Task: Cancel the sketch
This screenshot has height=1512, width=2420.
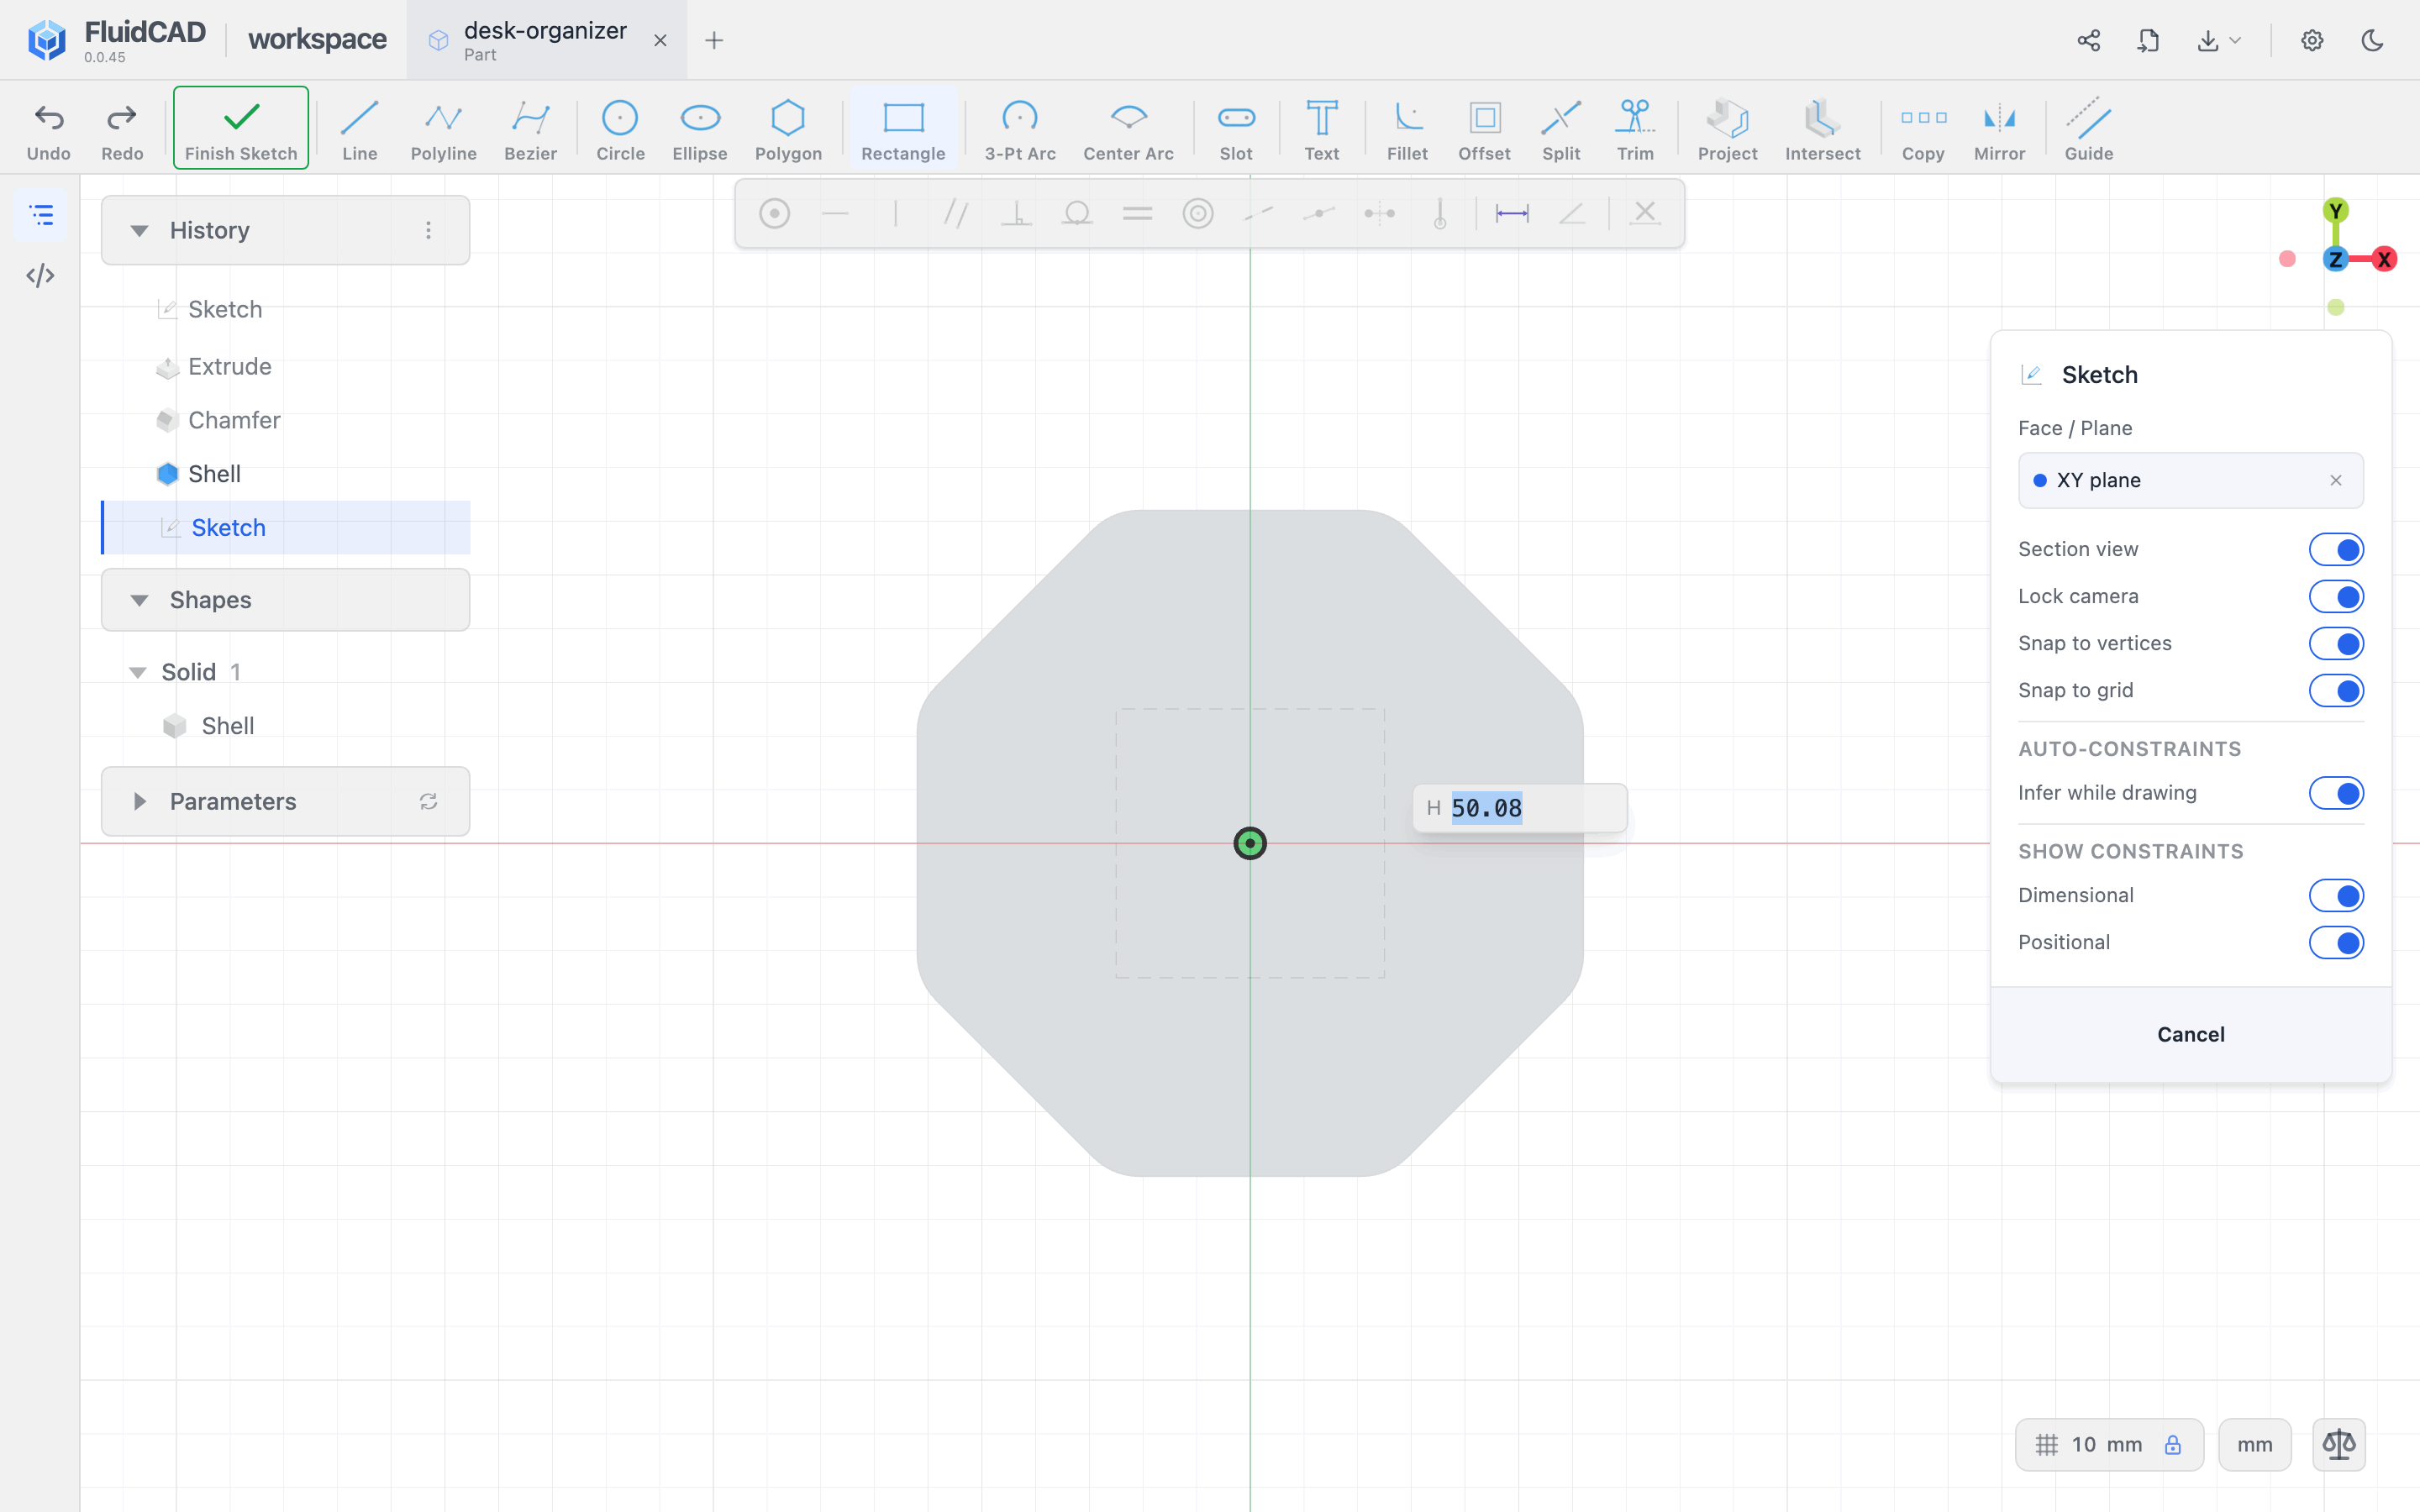Action: [x=2190, y=1034]
